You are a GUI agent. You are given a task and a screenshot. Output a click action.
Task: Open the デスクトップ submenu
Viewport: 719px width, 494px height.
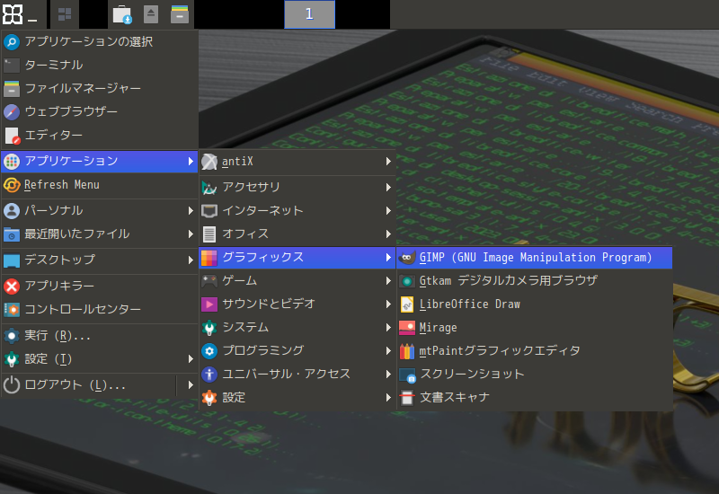100,260
